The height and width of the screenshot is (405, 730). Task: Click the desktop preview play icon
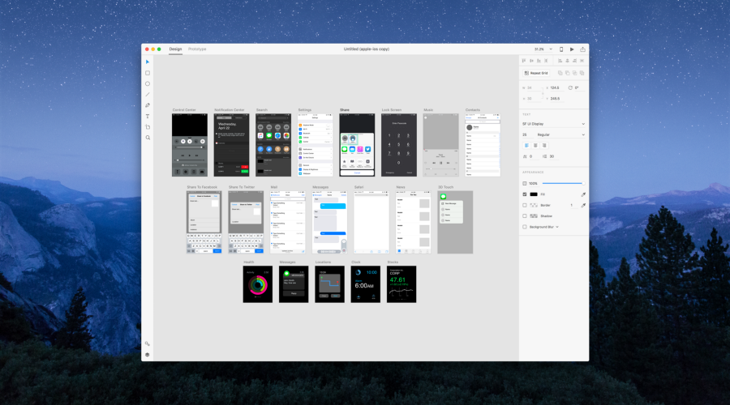(x=572, y=49)
